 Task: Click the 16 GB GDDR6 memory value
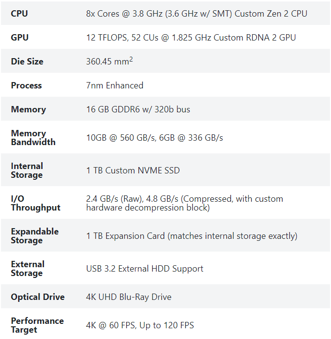(x=138, y=109)
